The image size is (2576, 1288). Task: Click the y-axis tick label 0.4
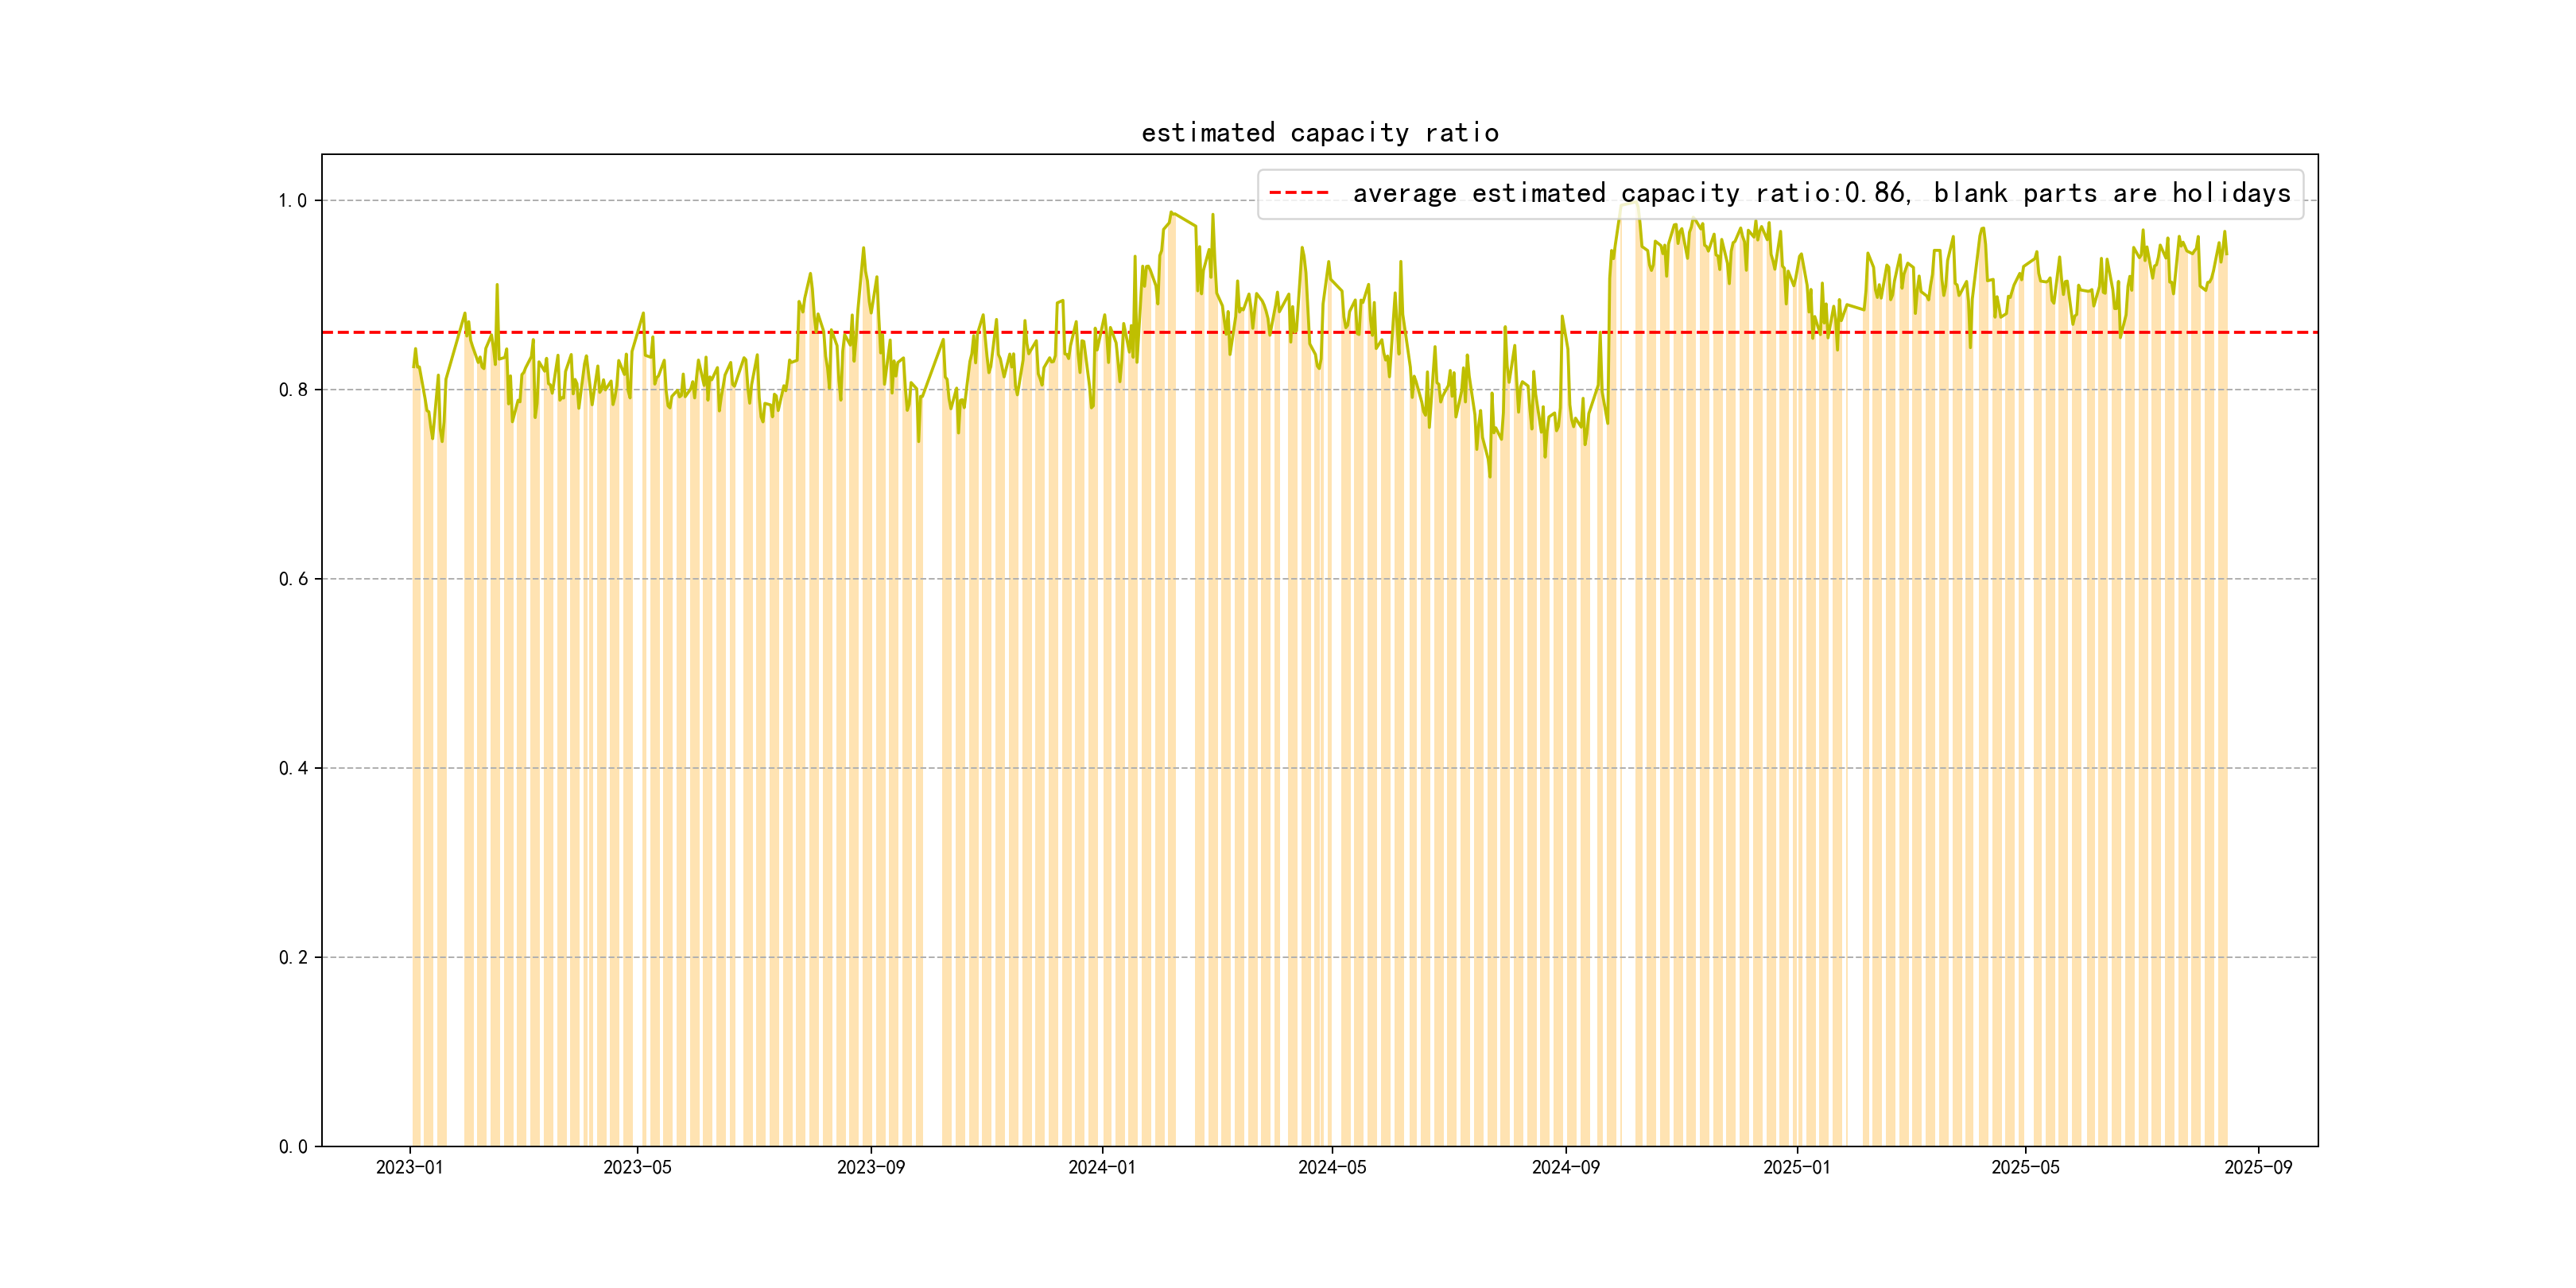(292, 768)
